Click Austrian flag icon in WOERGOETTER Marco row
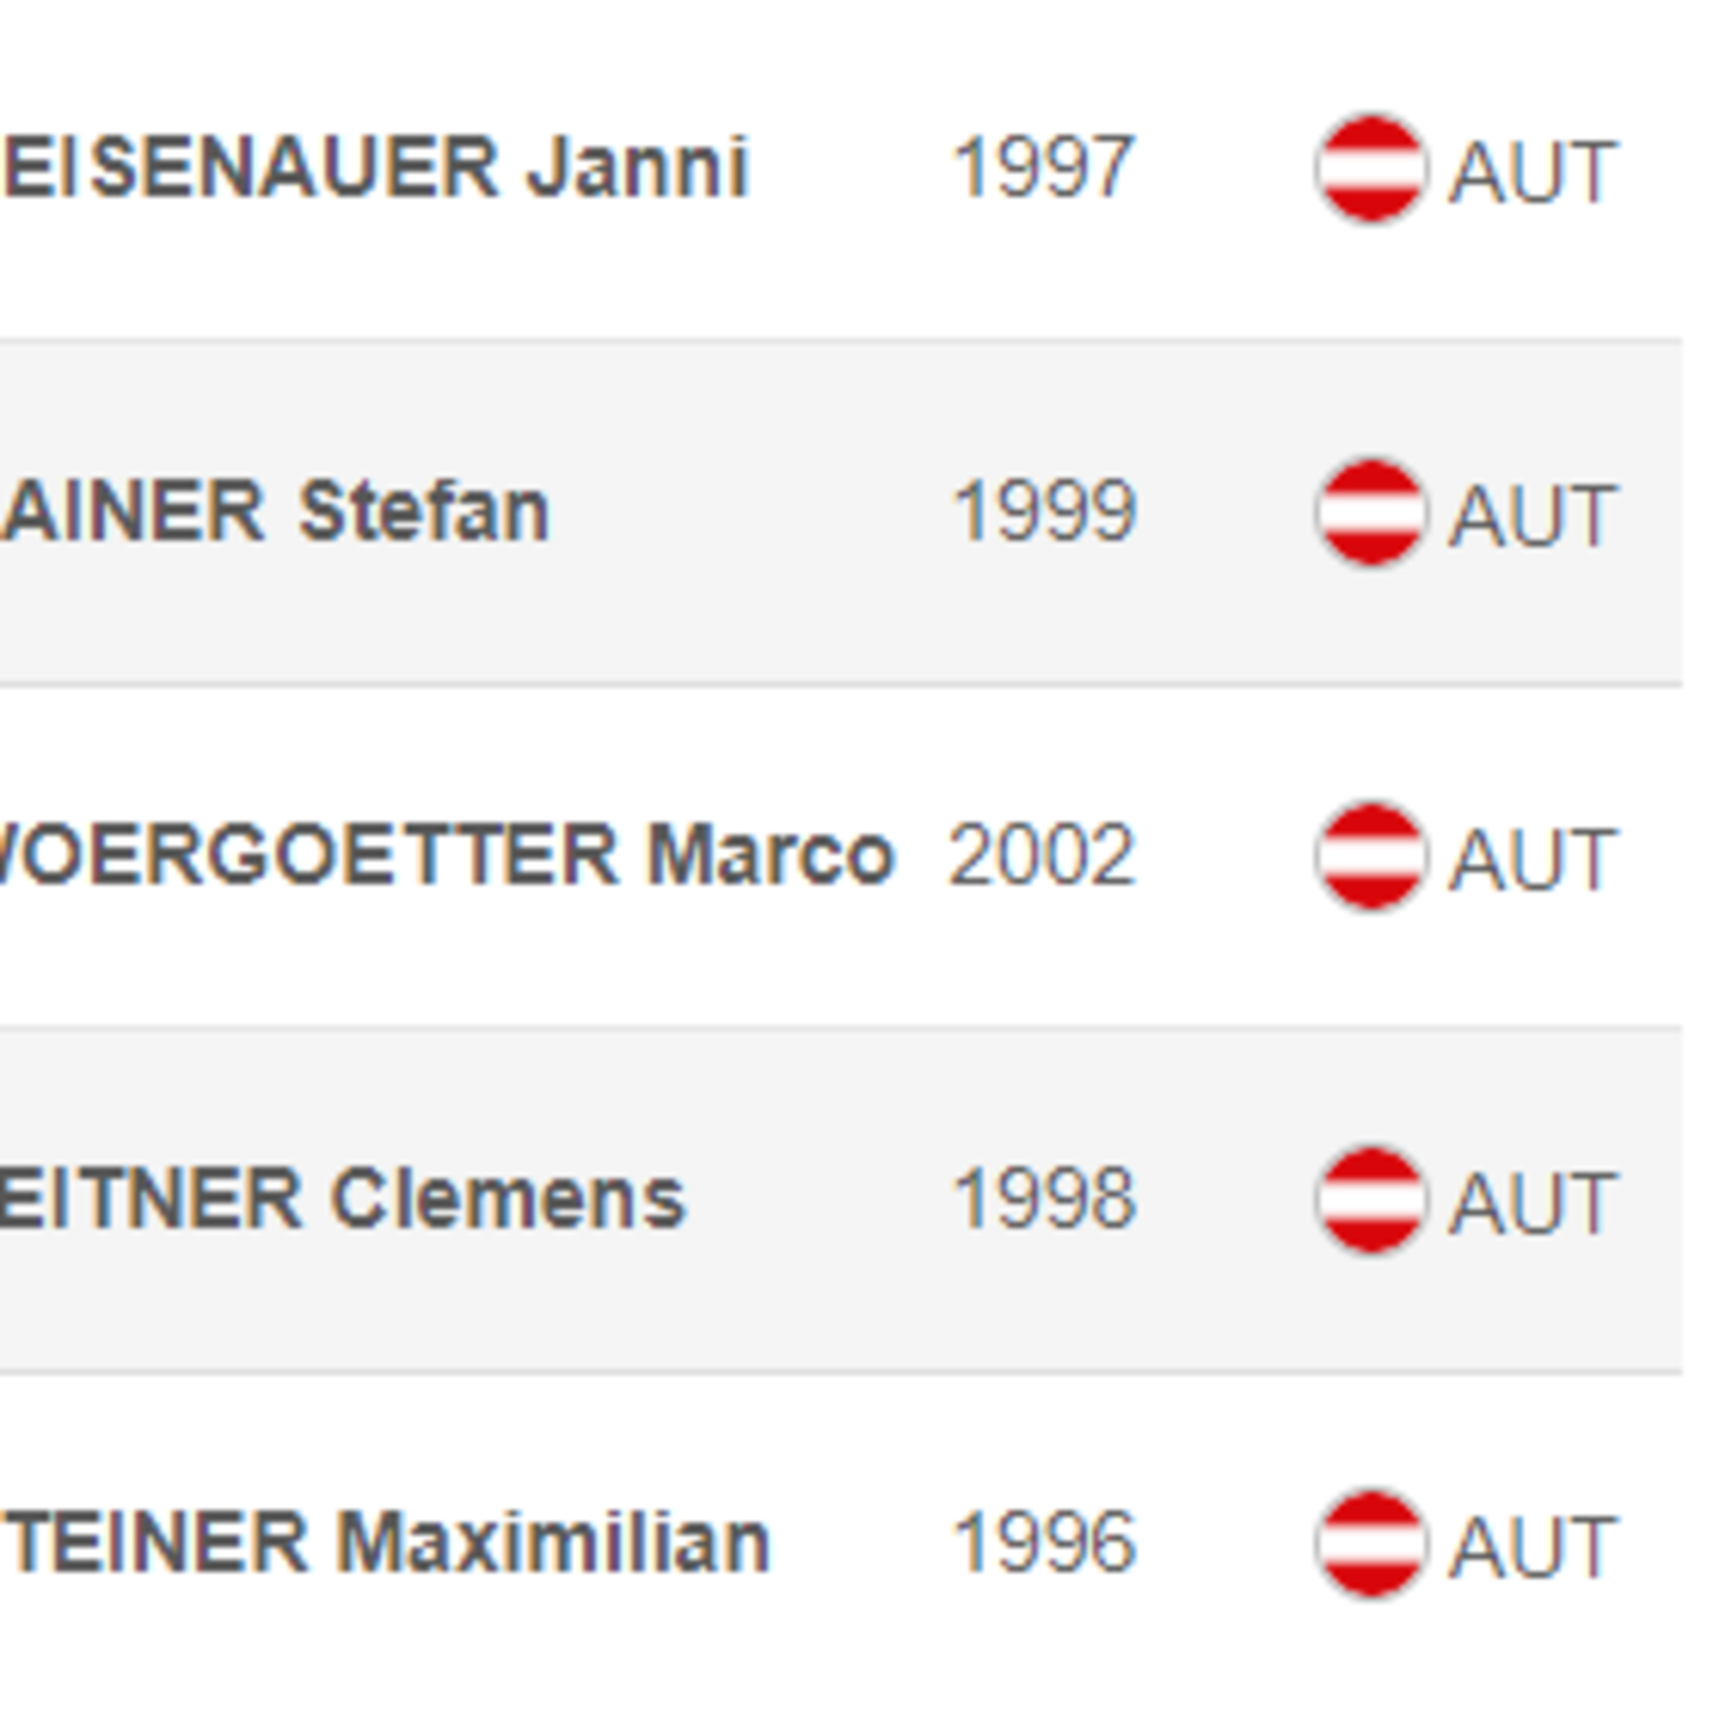This screenshot has width=1713, height=1713. pos(1371,855)
